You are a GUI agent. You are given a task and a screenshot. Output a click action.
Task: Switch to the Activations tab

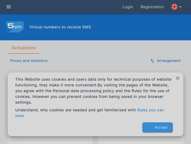[x=23, y=48]
